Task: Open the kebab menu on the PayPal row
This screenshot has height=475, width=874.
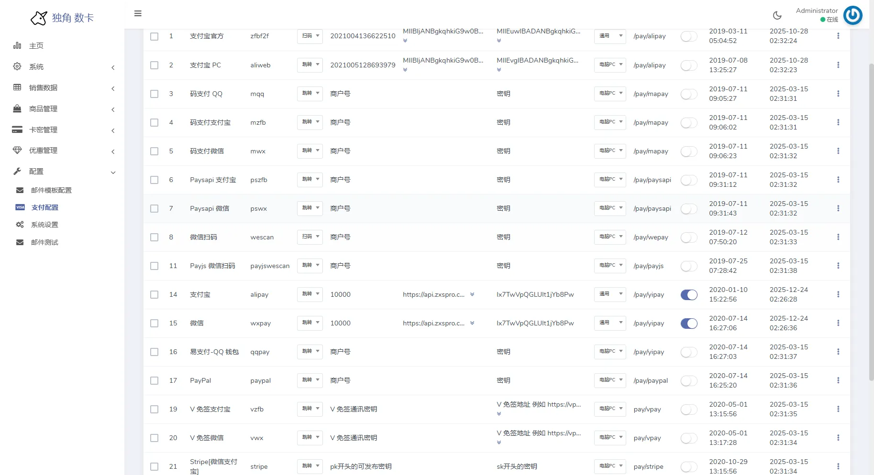Action: [838, 380]
